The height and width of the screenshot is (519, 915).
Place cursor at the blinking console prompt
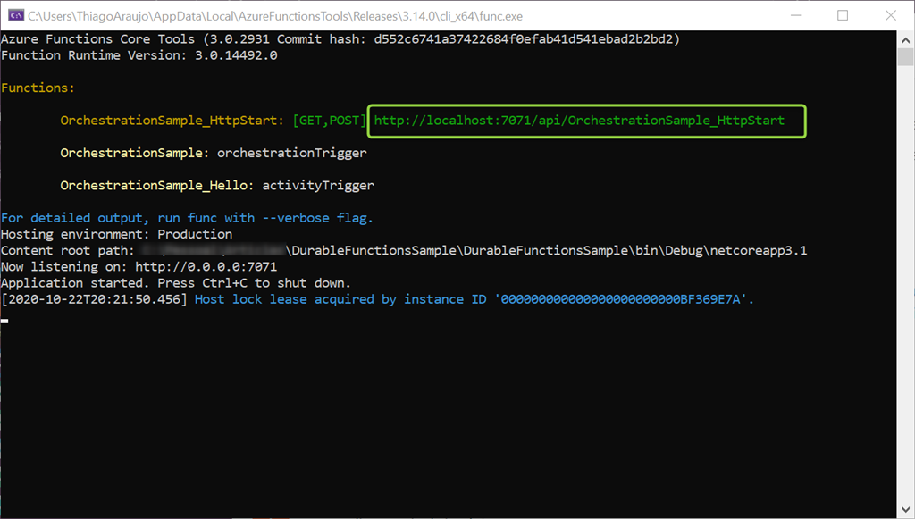pos(5,321)
